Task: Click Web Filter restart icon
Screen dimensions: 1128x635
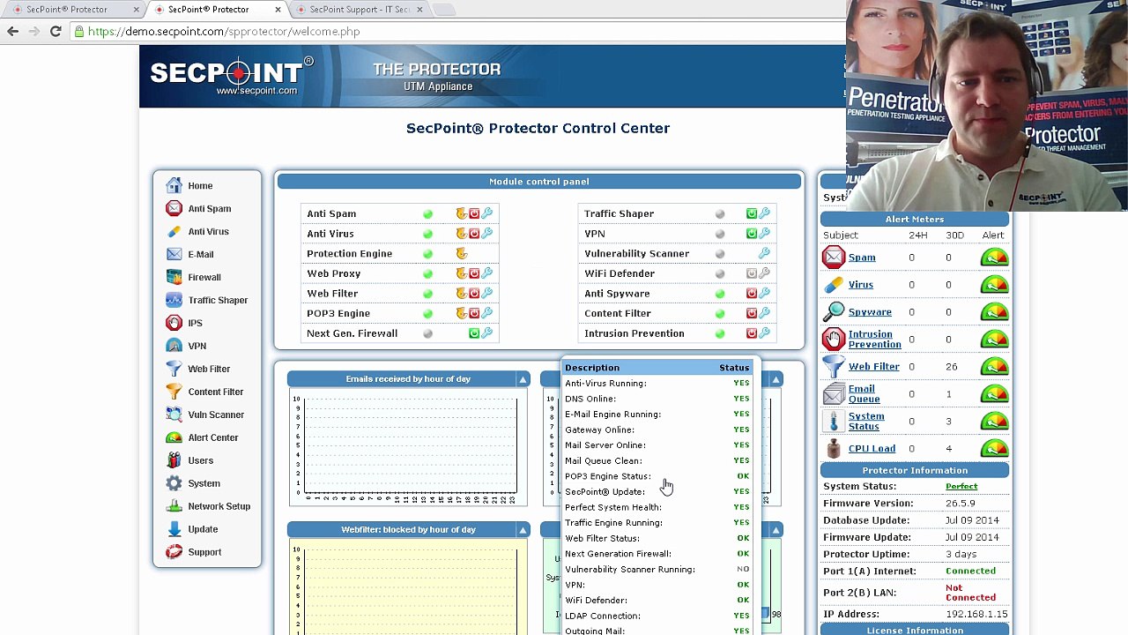Action: (x=461, y=294)
